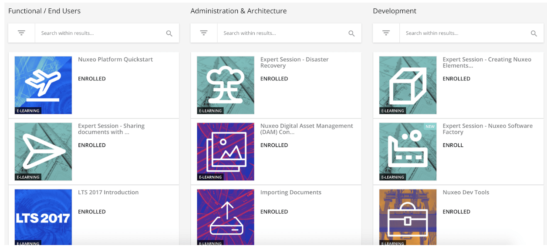The height and width of the screenshot is (252, 547).
Task: Click ENROLLED status under Digital Asset Management
Action: [274, 145]
